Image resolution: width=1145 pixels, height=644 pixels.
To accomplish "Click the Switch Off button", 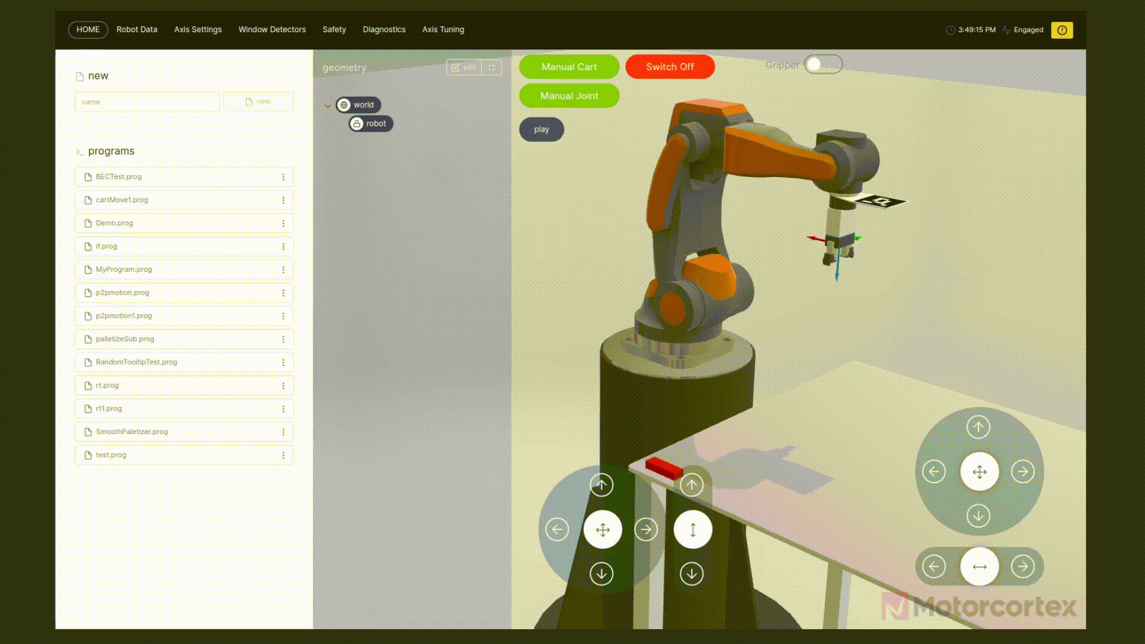I will pyautogui.click(x=670, y=66).
